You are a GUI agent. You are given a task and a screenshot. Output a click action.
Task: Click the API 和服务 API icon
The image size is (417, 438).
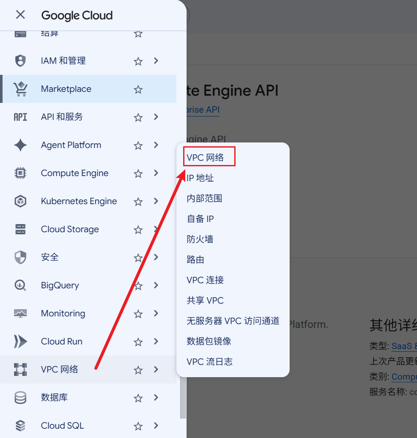(20, 117)
